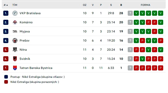Sort by the V wins column header
Screen dimensions: 168x93
[93, 5]
